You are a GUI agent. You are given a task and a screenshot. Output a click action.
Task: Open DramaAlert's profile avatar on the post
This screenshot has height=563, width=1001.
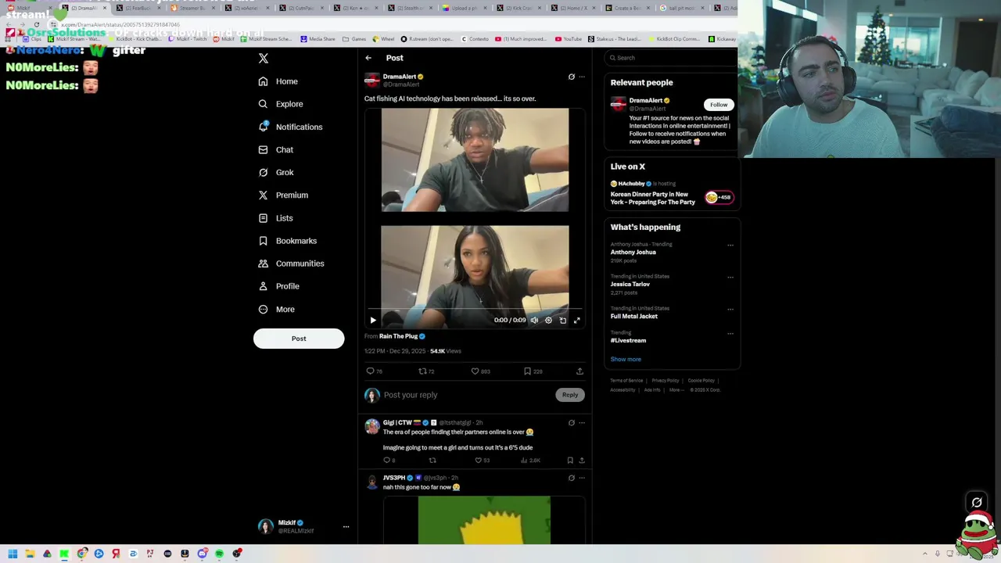tap(372, 80)
